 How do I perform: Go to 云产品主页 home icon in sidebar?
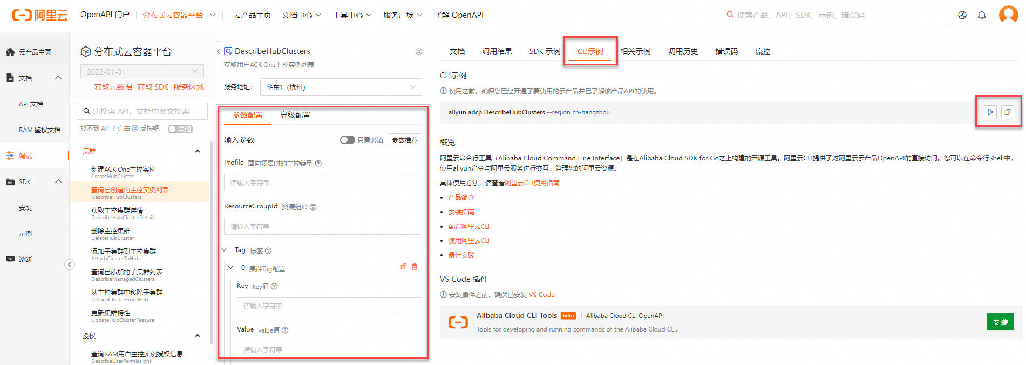pyautogui.click(x=10, y=52)
